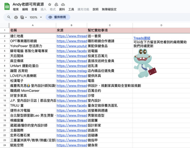Select the row 12 header
This screenshot has height=148, width=190.
[5, 86]
